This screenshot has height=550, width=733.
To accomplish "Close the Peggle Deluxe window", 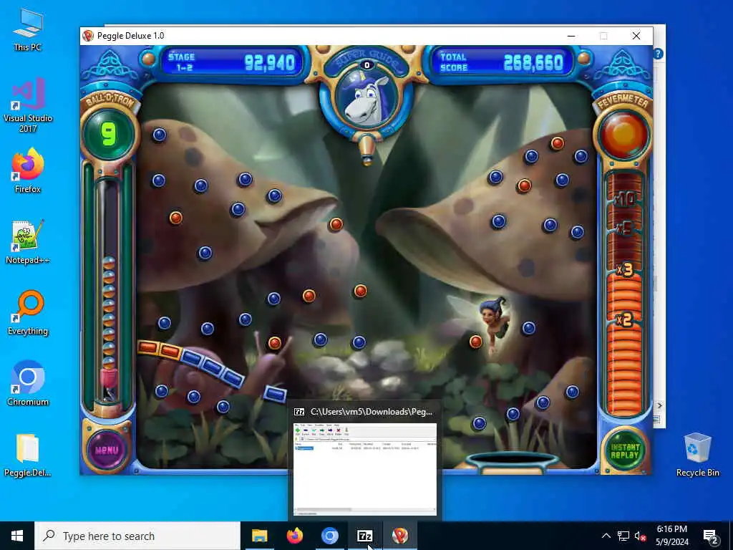I will click(x=636, y=36).
